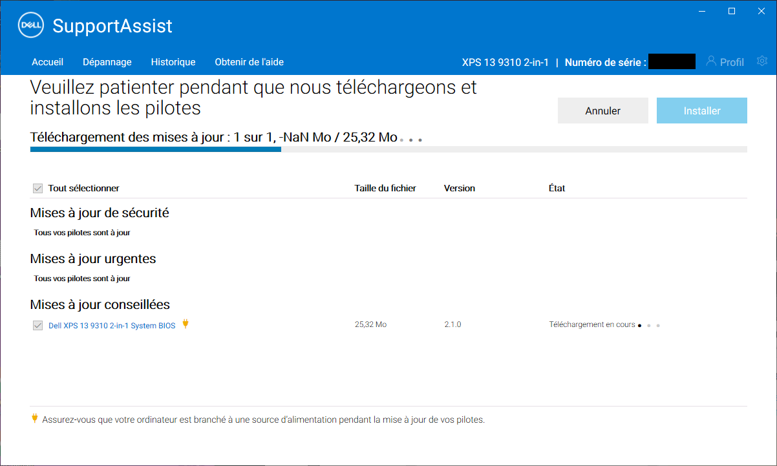Click the Dell logo icon

coord(30,26)
